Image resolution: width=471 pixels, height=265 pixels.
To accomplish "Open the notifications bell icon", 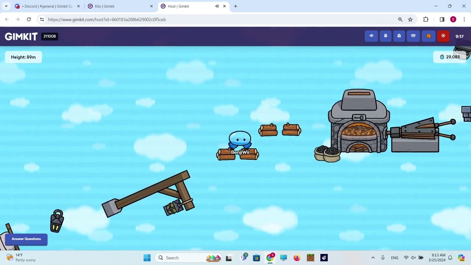I will 450,258.
